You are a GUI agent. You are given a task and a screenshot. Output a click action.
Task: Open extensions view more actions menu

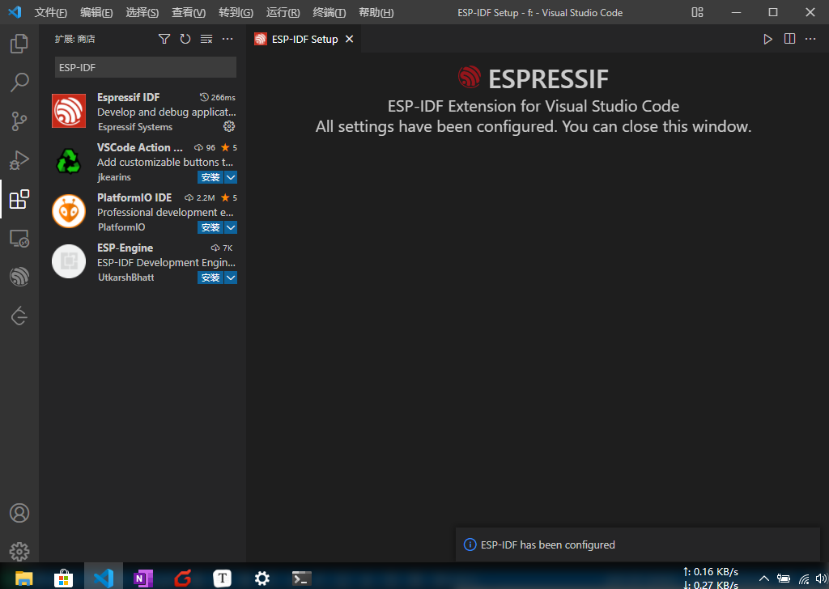(227, 39)
